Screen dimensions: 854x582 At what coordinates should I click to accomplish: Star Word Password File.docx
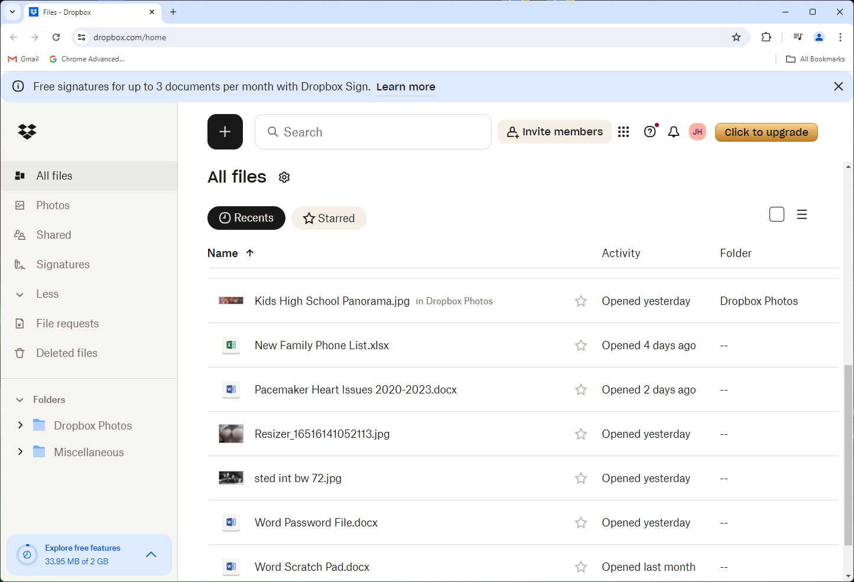point(581,522)
